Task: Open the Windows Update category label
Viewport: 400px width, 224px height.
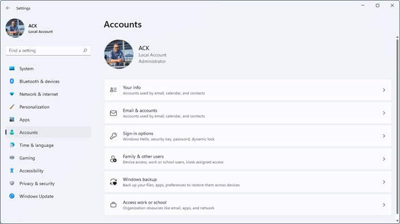Action: [37, 196]
